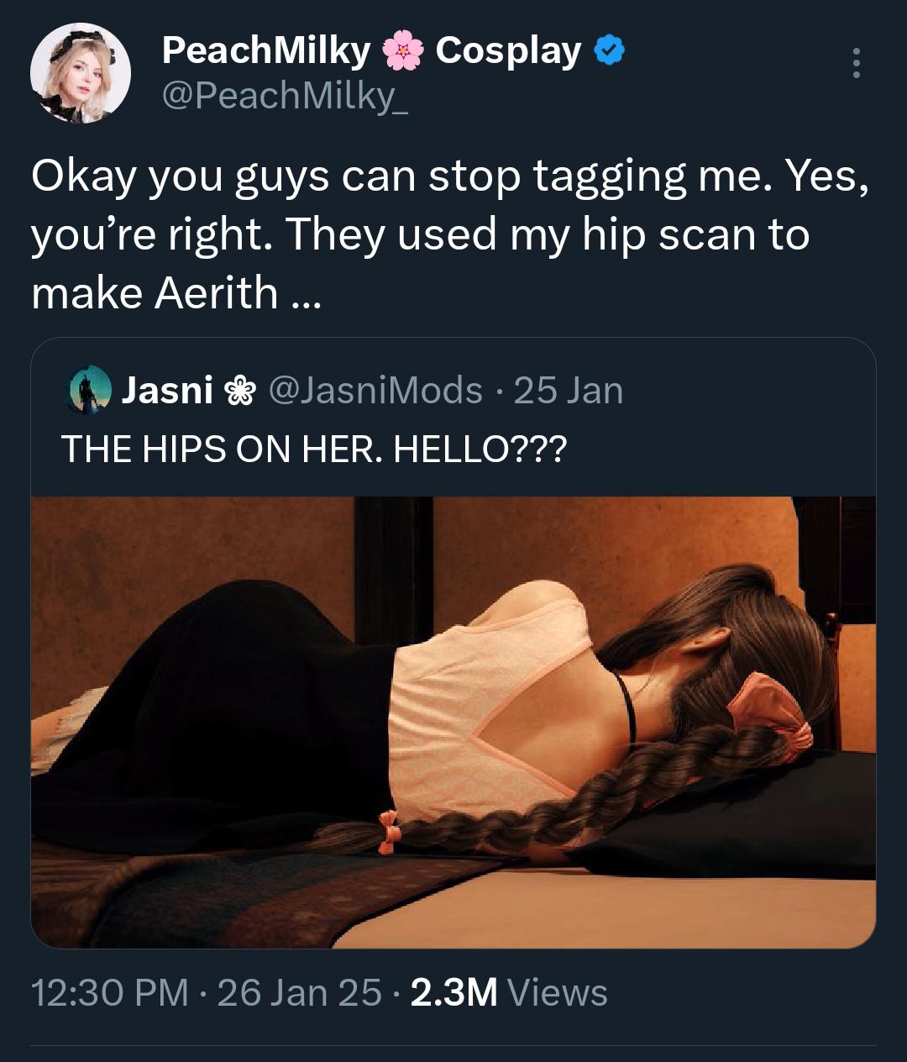Screen dimensions: 907x1062
Task: Click the pink hair ribbon in the image
Action: [x=768, y=710]
